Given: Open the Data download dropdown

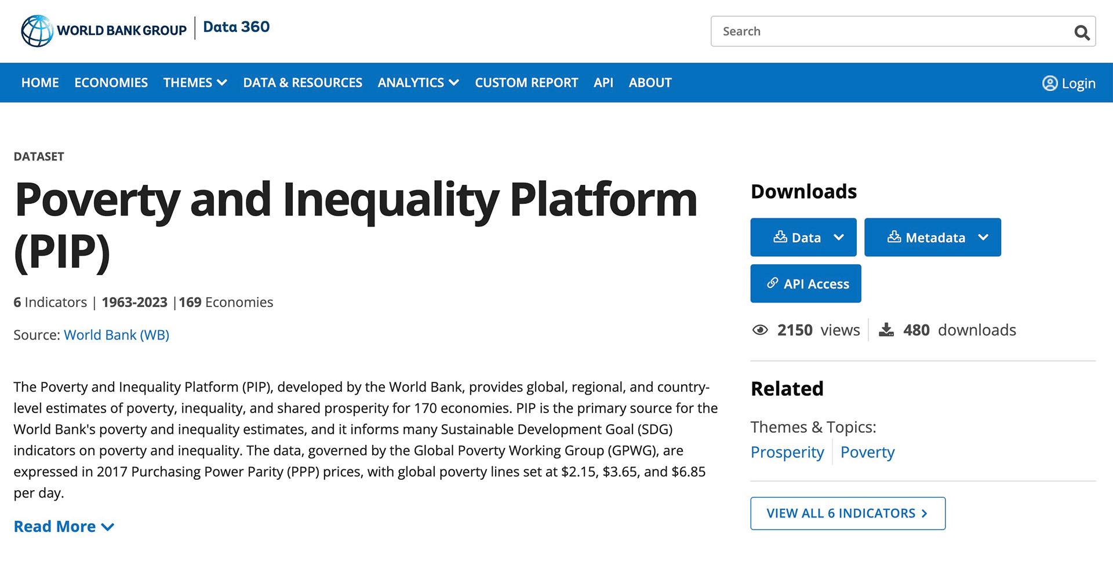Looking at the screenshot, I should [803, 237].
